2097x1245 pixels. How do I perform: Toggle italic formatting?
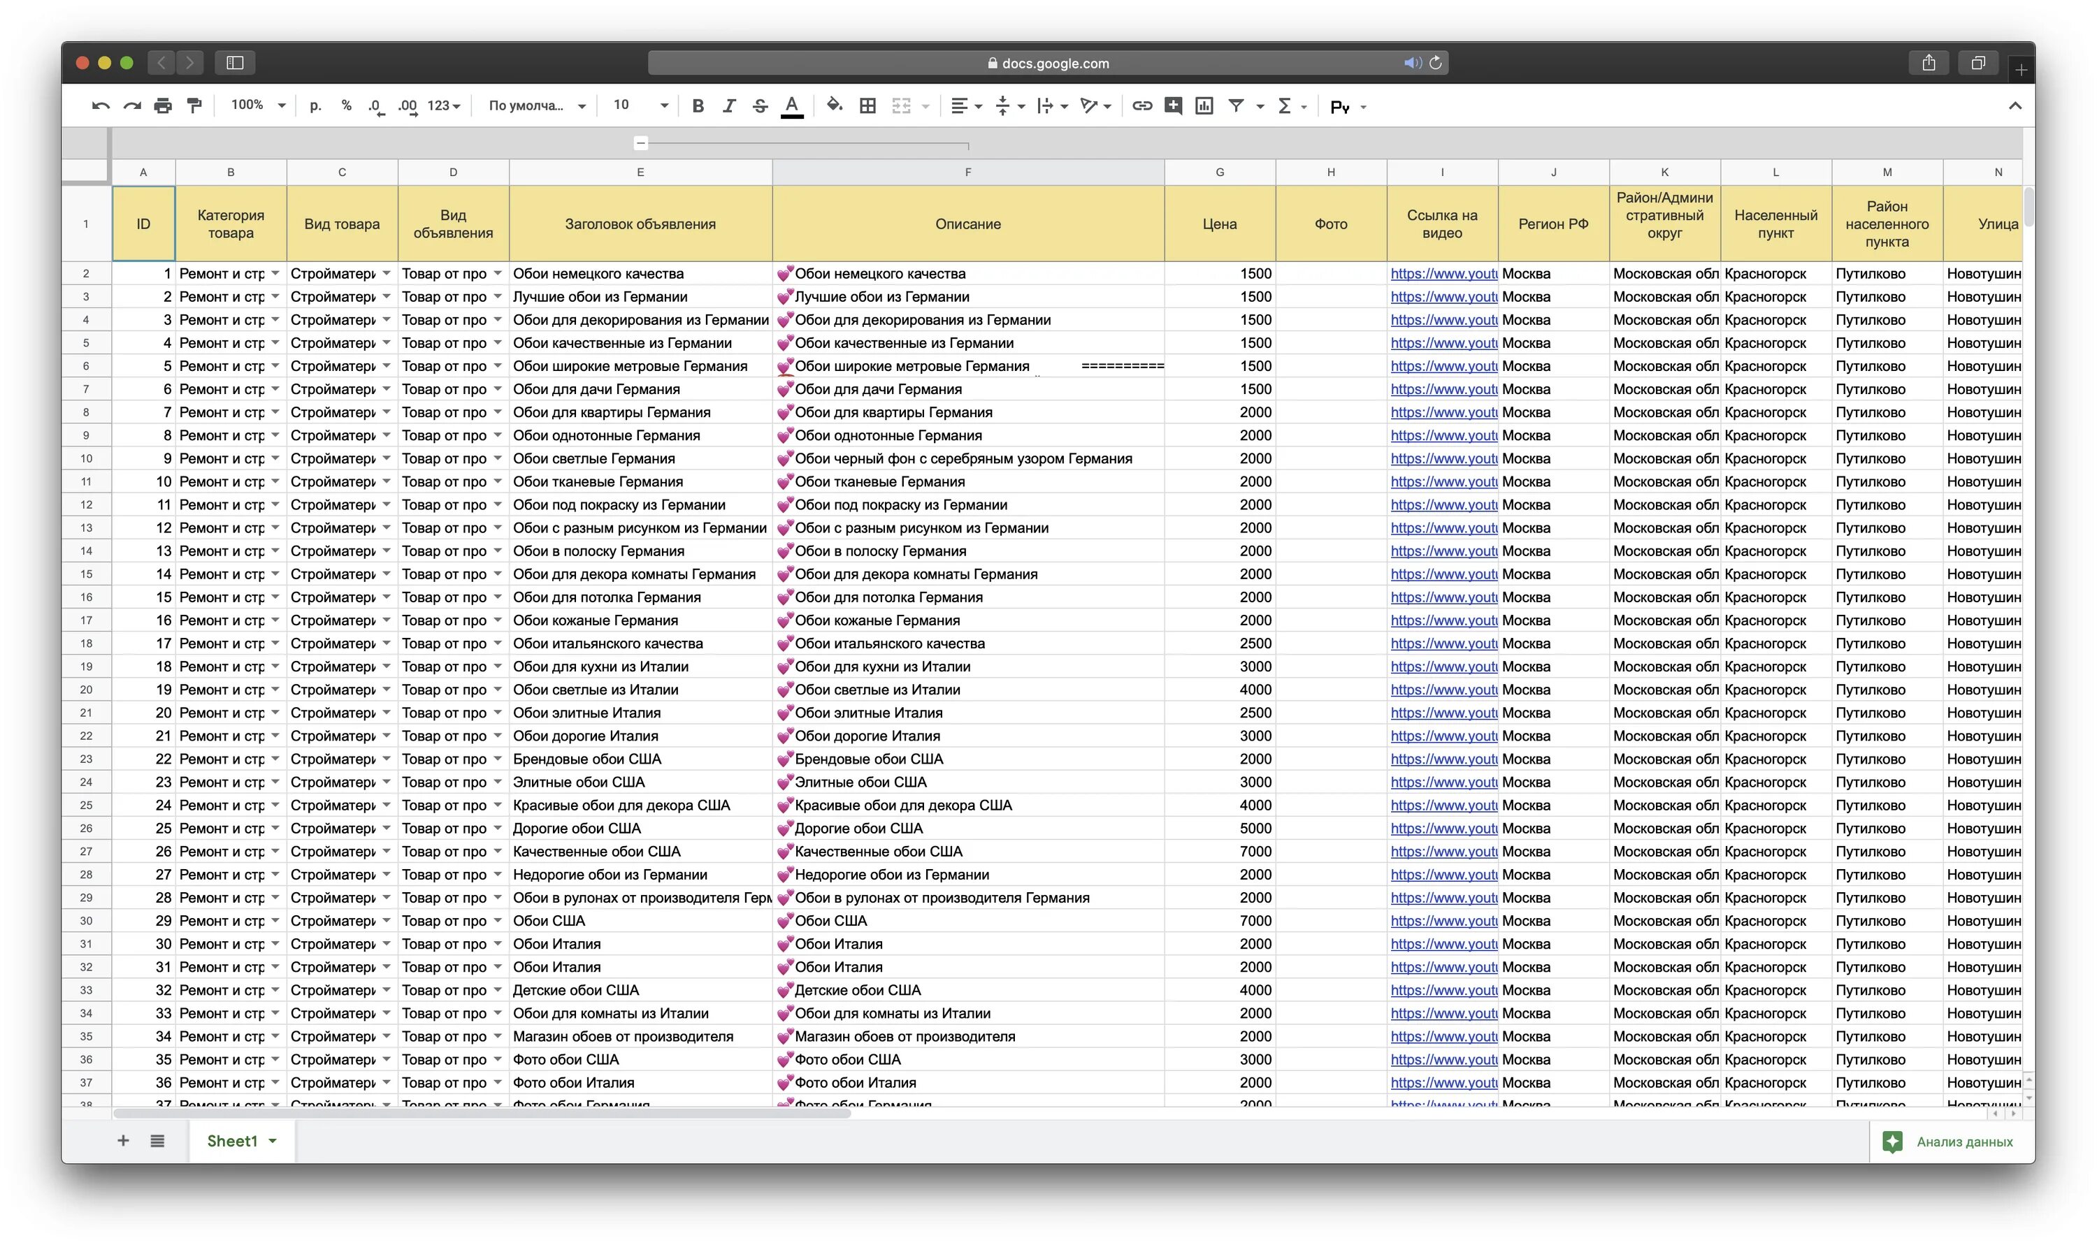click(728, 105)
